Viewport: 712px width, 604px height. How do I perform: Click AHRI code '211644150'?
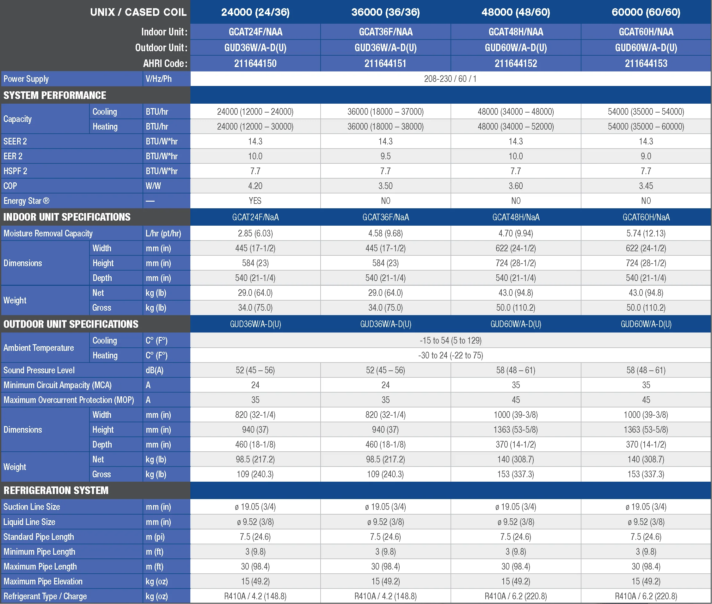coord(255,63)
